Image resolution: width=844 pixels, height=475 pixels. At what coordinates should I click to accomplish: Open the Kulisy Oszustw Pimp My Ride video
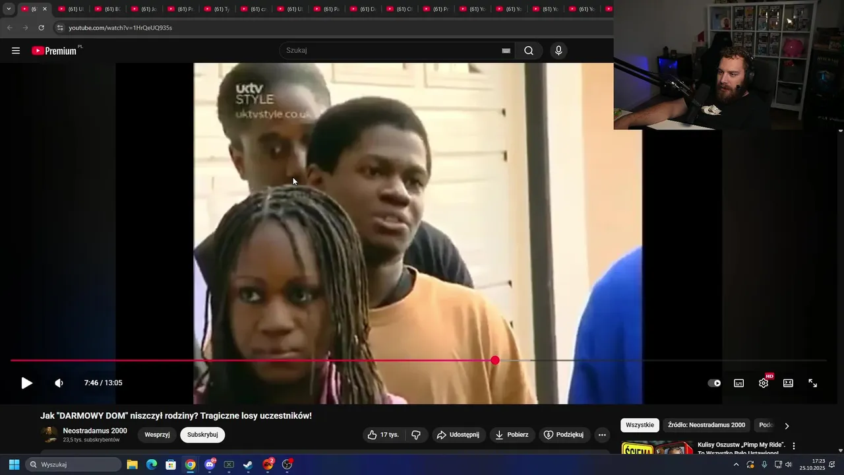point(741,449)
